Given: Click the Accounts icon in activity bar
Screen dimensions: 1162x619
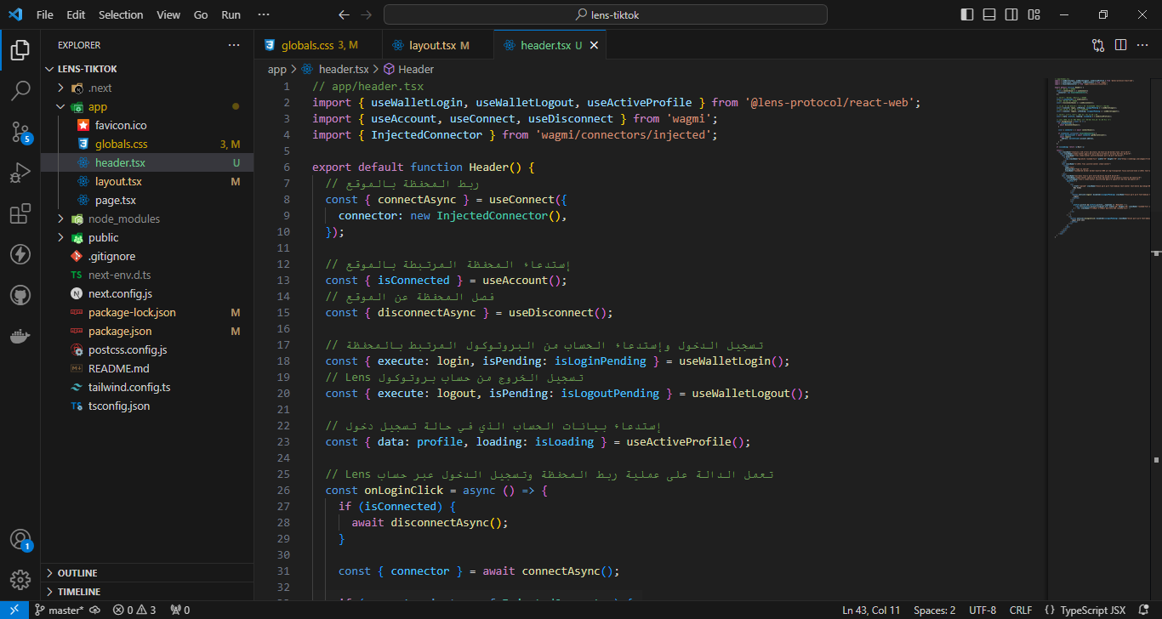Looking at the screenshot, I should 20,539.
